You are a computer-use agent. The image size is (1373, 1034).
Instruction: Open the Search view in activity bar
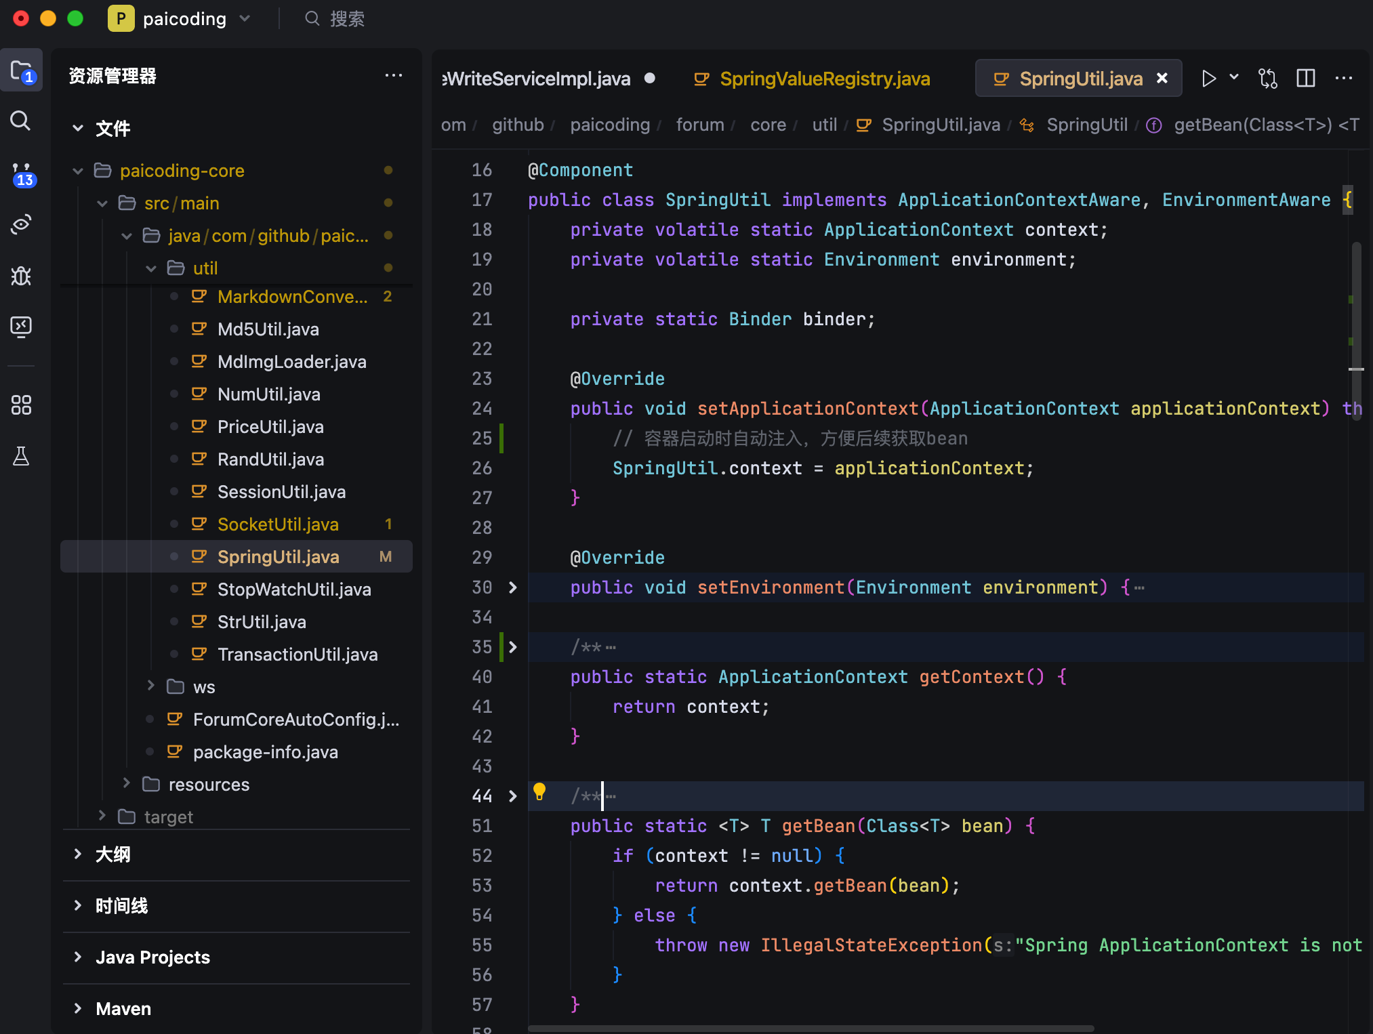point(20,122)
